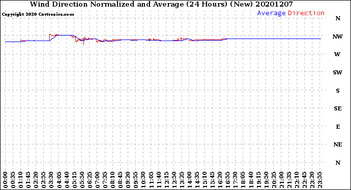The image size is (351, 190).
Task: Select the '00:35' time label
Action: coord(13,180)
